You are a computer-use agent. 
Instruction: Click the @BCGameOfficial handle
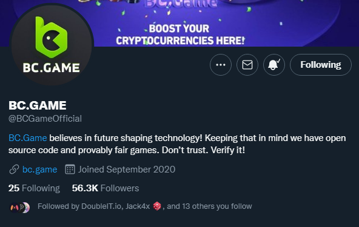(45, 119)
